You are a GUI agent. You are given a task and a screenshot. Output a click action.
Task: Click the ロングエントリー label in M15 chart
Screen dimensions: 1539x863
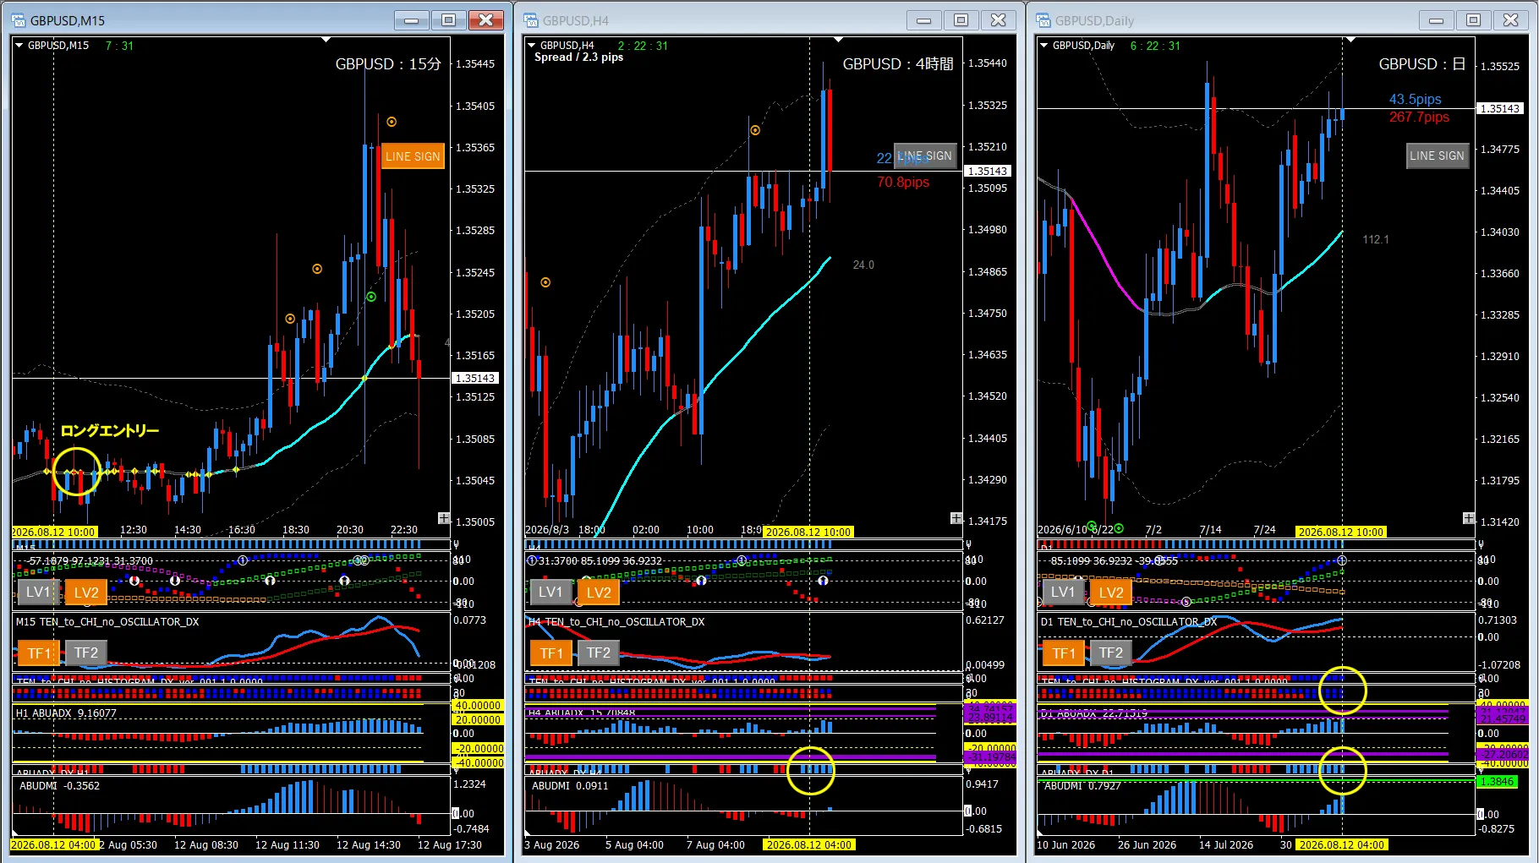[109, 431]
